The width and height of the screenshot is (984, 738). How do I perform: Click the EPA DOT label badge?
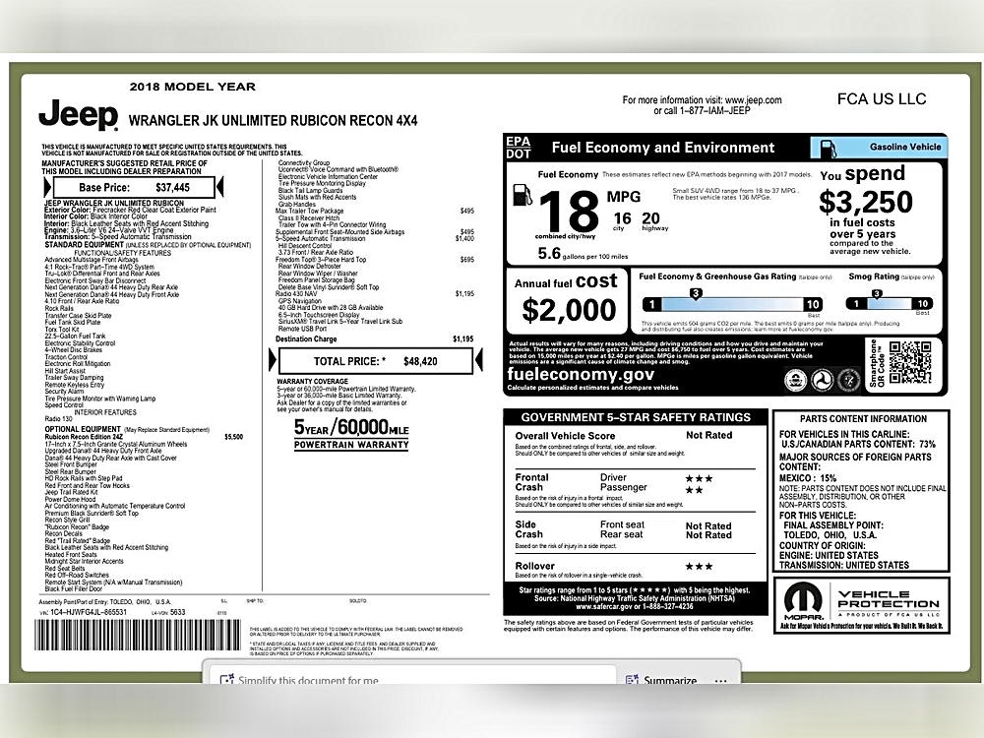click(519, 148)
